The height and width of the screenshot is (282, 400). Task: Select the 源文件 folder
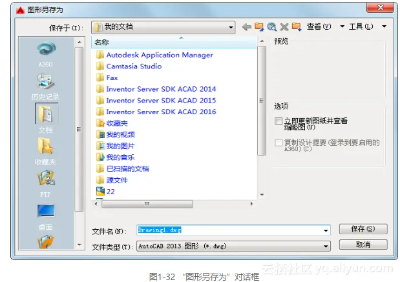[112, 180]
